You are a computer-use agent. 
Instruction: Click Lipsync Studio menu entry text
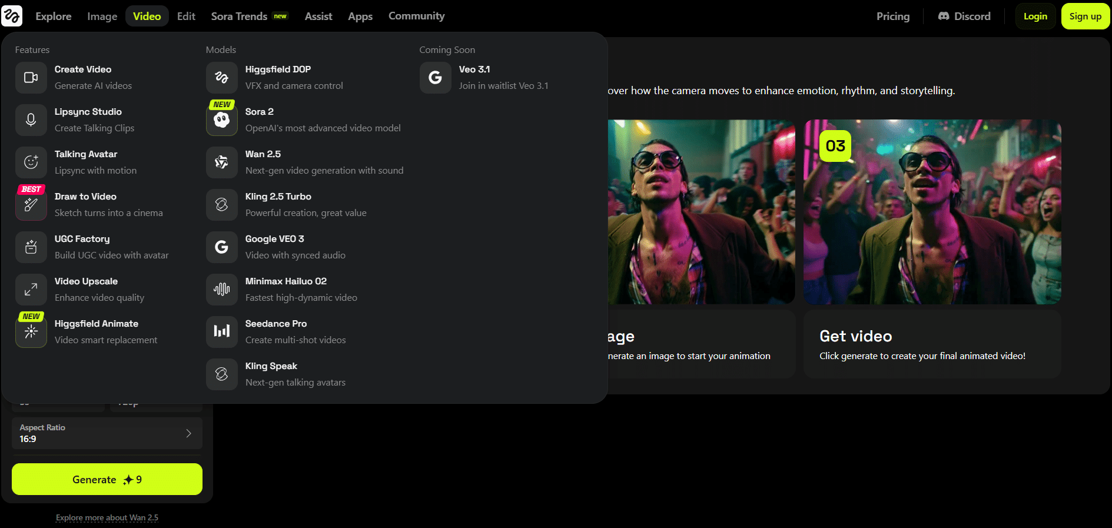click(x=88, y=112)
